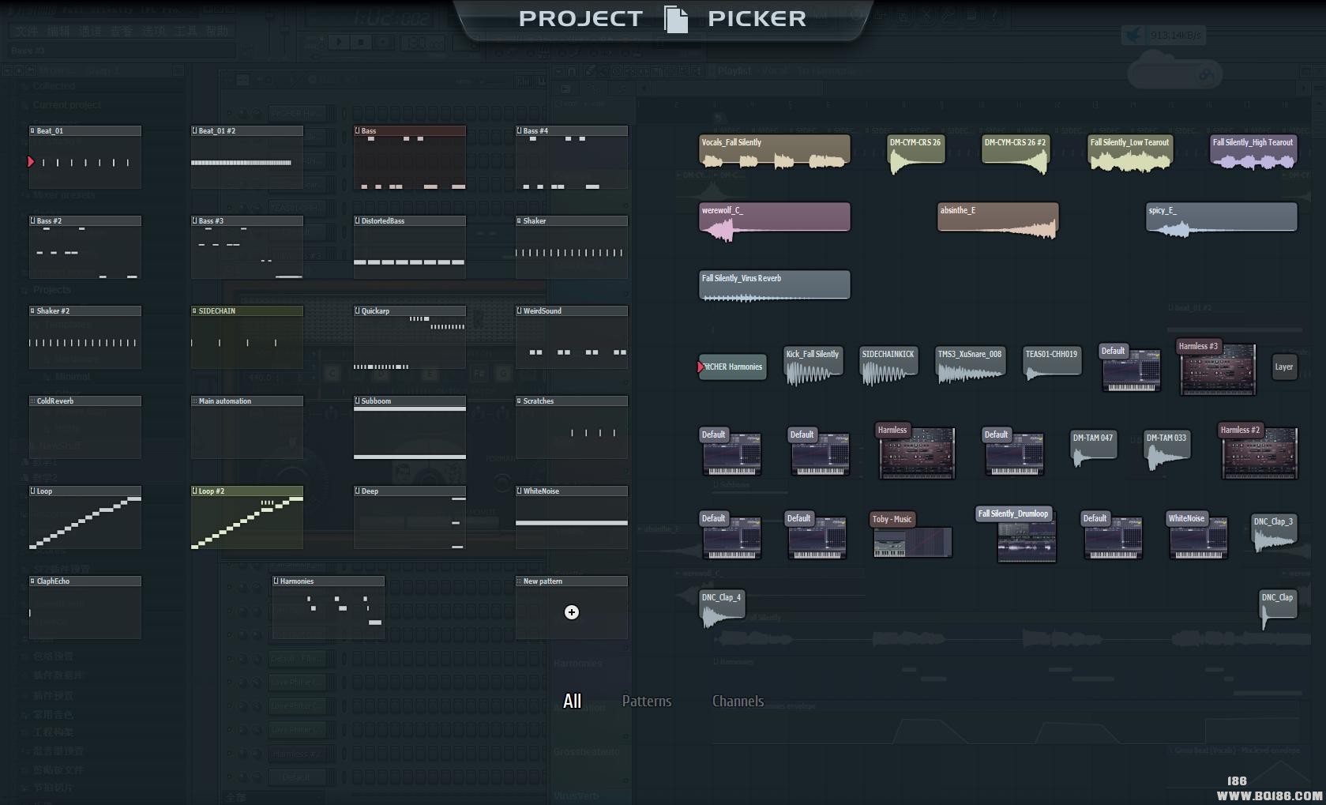Pick the SIDECHAINKICK channel icon
1326x805 pixels.
click(888, 367)
